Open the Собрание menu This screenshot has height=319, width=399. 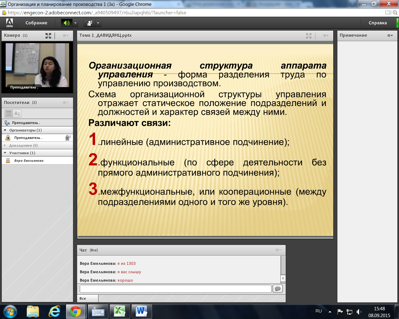pyautogui.click(x=36, y=23)
